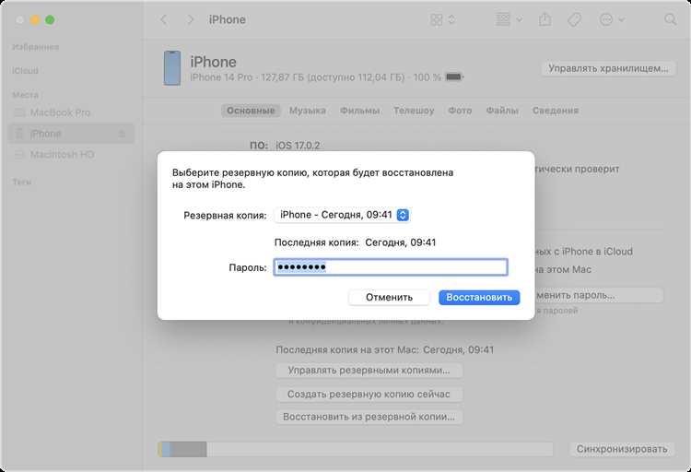Open the Резервная копия backup dropdown
This screenshot has width=691, height=472.
[343, 215]
